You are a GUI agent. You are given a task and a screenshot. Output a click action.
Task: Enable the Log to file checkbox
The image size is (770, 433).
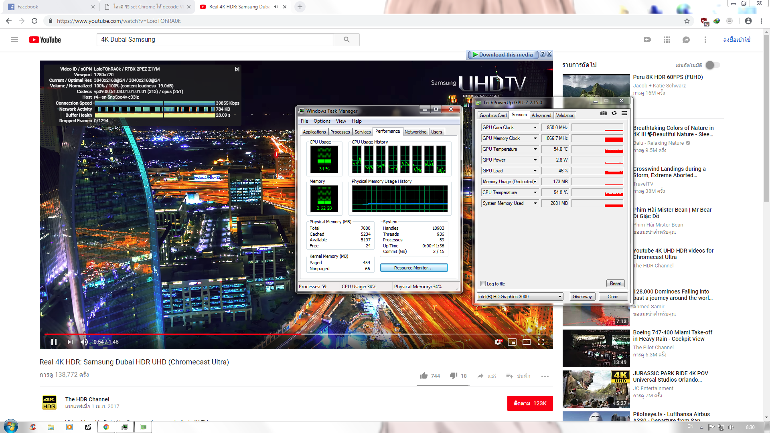tap(483, 284)
